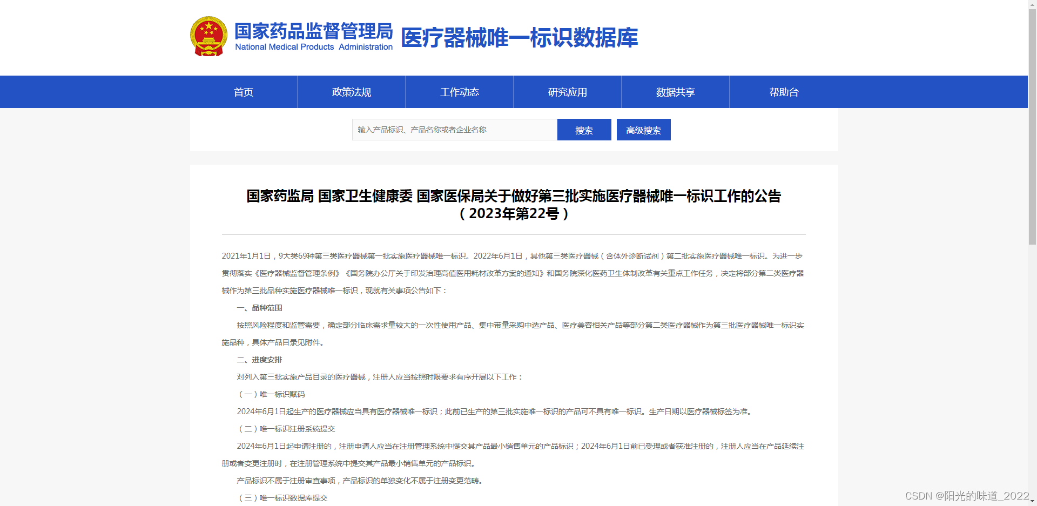Open the 帮助台 navigation tab

784,92
